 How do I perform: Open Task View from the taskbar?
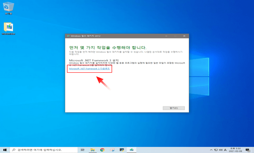click(x=82, y=150)
